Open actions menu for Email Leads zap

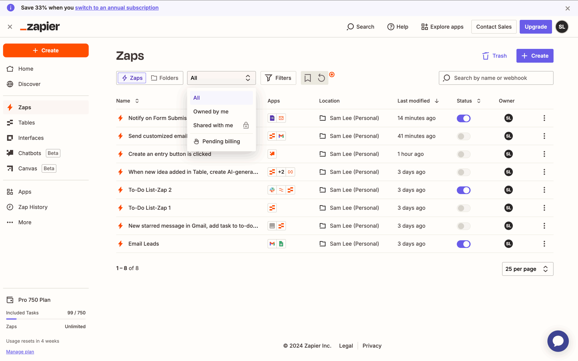pos(544,244)
